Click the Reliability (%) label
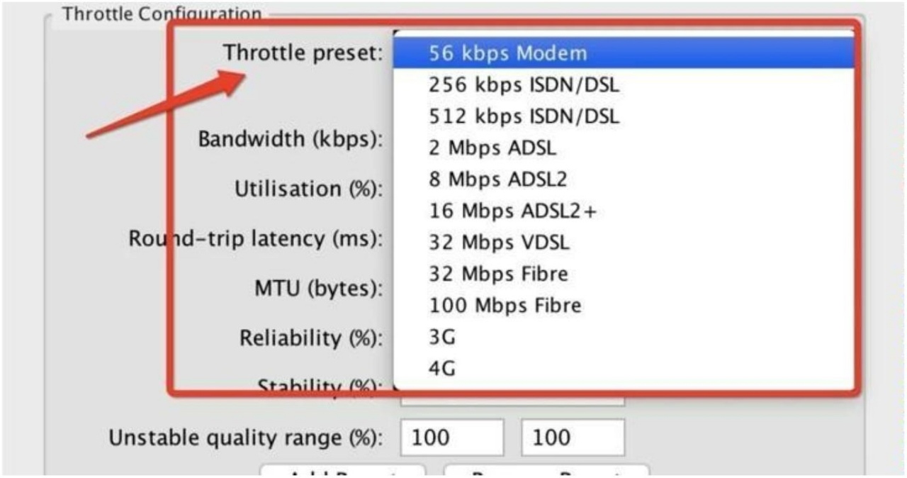This screenshot has width=907, height=478. [311, 338]
